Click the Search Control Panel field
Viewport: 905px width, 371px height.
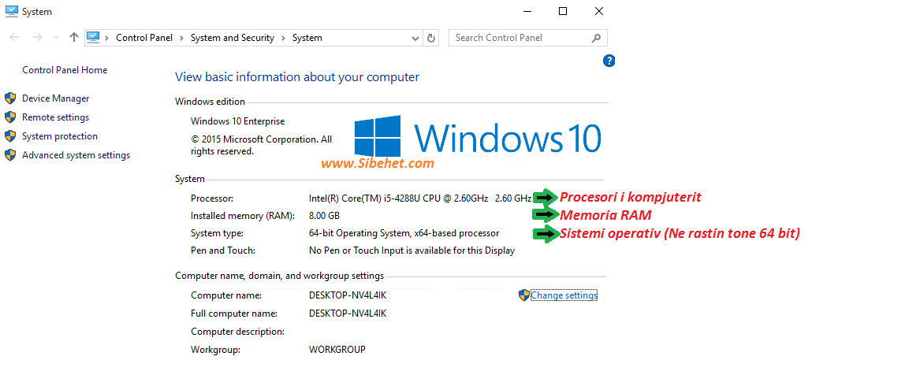527,38
